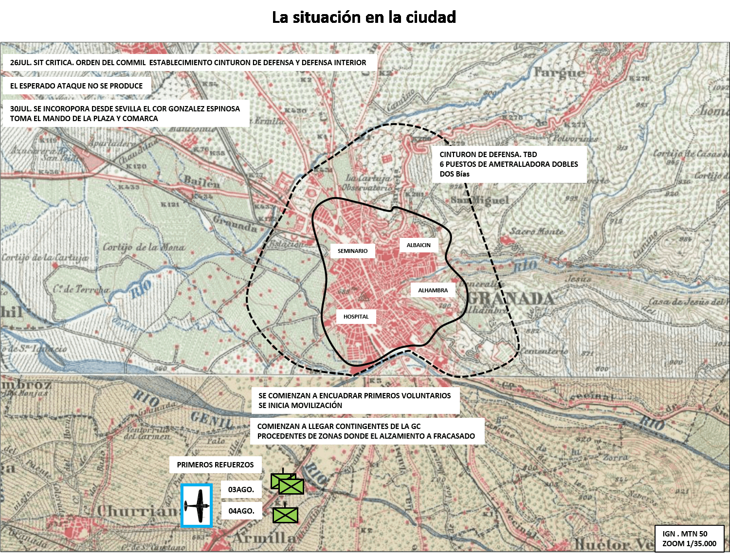Click the 'GRANADA' map name
Image resolution: width=730 pixels, height=553 pixels.
coord(511,298)
